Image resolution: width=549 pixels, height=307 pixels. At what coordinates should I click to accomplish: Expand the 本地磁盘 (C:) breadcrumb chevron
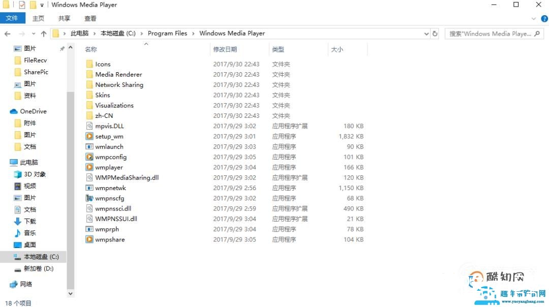pos(141,34)
